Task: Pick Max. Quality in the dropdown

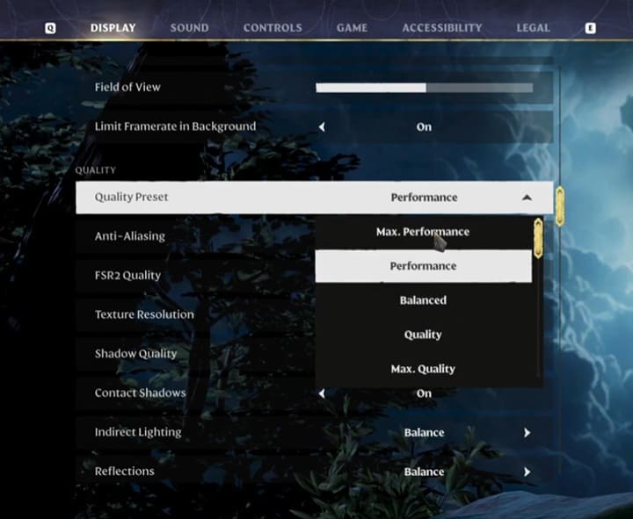Action: click(x=423, y=369)
